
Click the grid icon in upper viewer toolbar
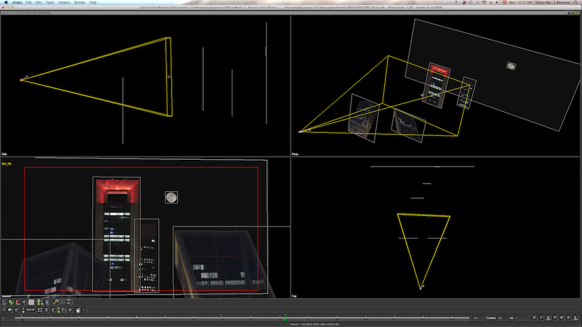tap(63, 302)
